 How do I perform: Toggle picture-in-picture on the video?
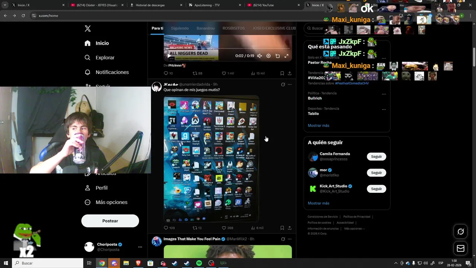[277, 56]
